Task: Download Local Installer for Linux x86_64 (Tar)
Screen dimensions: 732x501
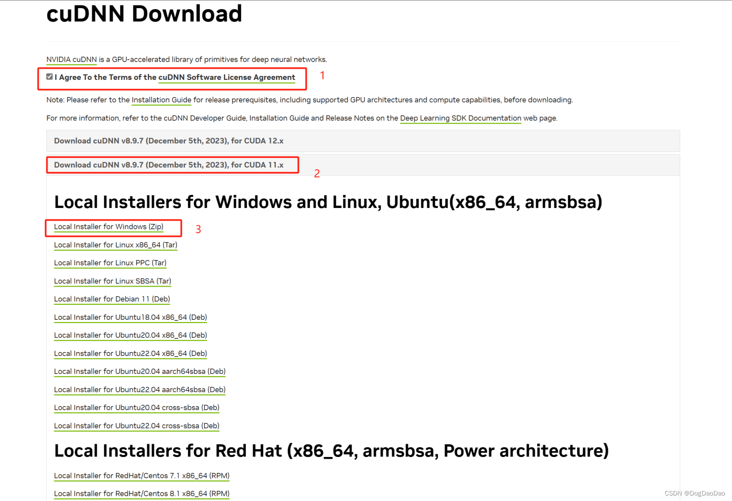Action: point(115,245)
